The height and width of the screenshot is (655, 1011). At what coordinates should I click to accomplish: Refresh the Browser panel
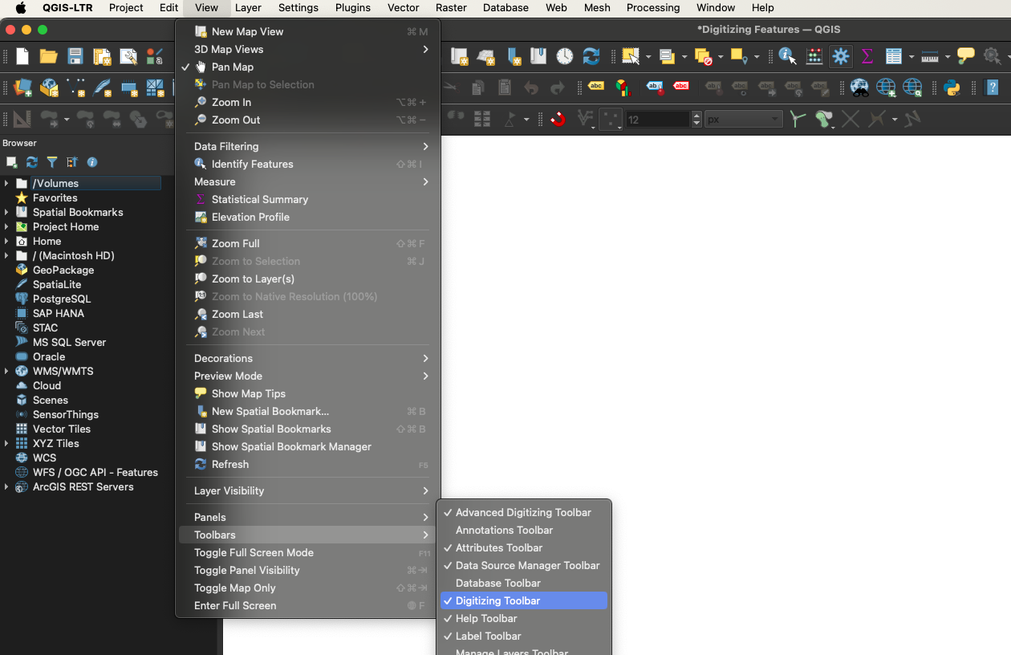32,162
